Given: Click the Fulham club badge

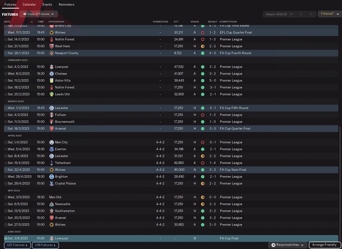Looking at the screenshot, I should [x=52, y=115].
